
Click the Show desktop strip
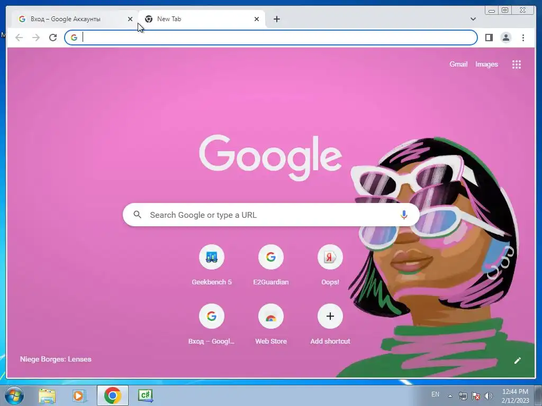(538, 395)
